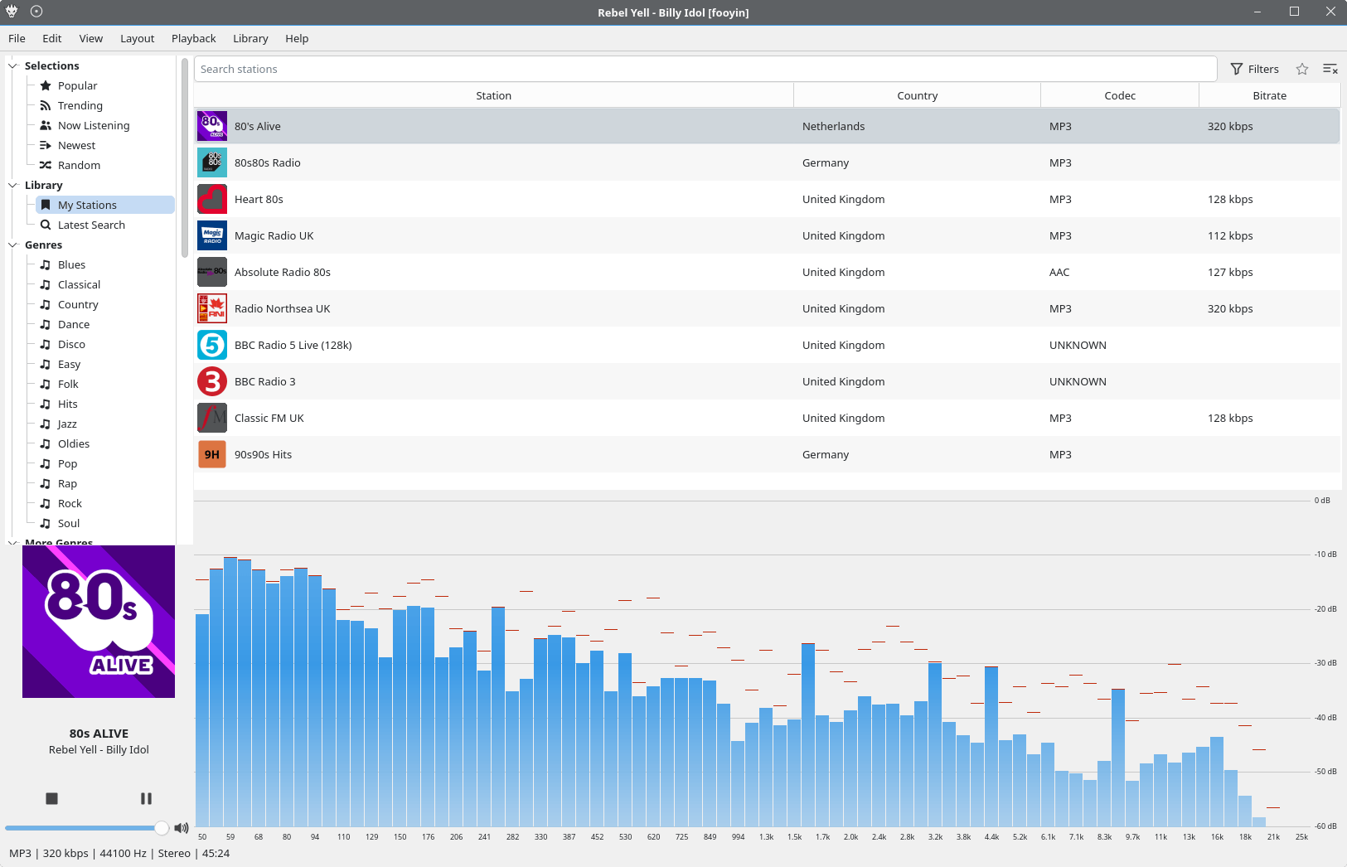Click the '80s ALIVE' now-playing title
Viewport: 1347px width, 867px height.
click(99, 734)
